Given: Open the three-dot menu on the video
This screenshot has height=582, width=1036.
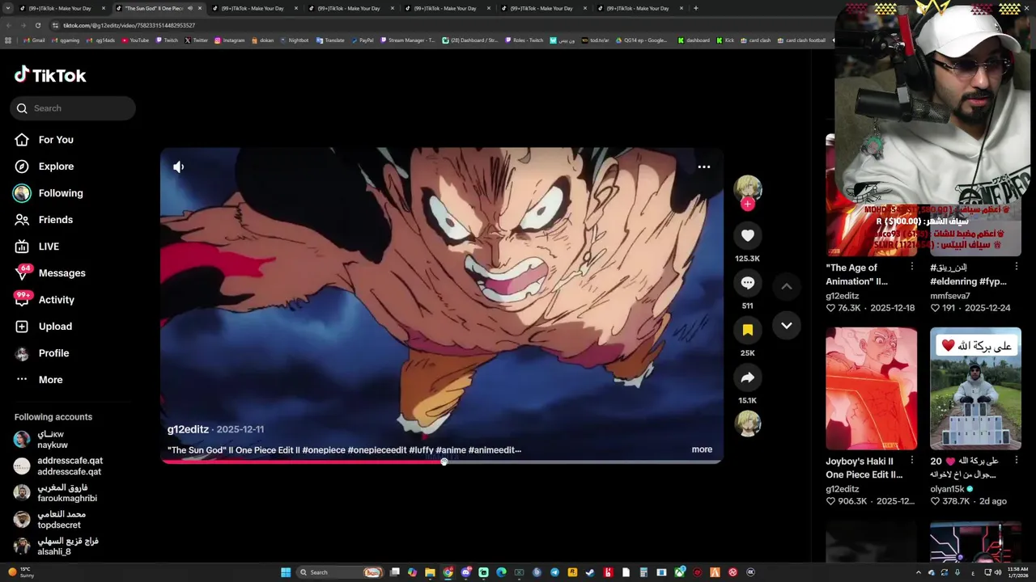Looking at the screenshot, I should pos(704,167).
